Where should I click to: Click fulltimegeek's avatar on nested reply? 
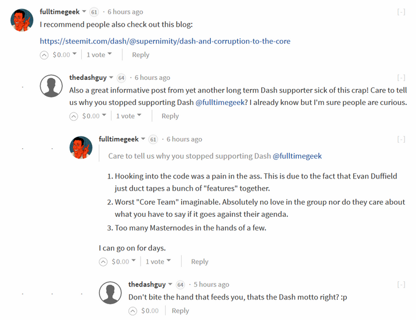(x=81, y=148)
